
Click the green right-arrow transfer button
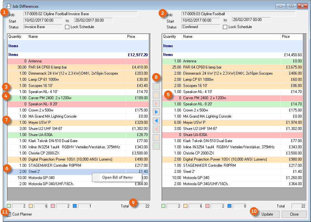point(156,87)
